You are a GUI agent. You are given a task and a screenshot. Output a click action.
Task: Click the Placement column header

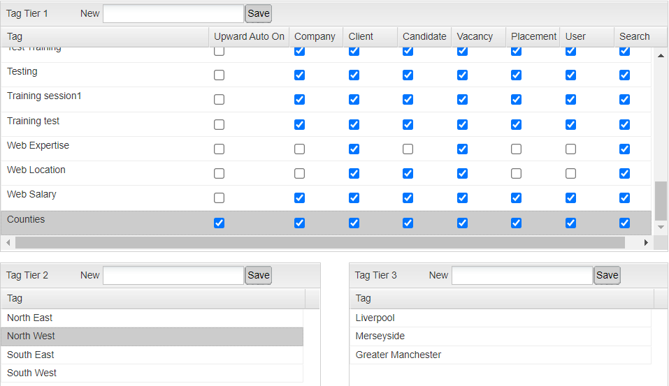click(x=533, y=36)
